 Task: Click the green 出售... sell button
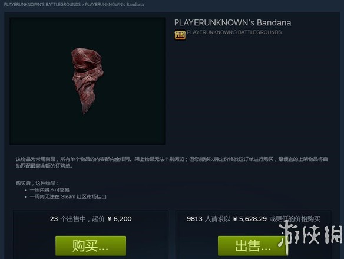(x=253, y=246)
